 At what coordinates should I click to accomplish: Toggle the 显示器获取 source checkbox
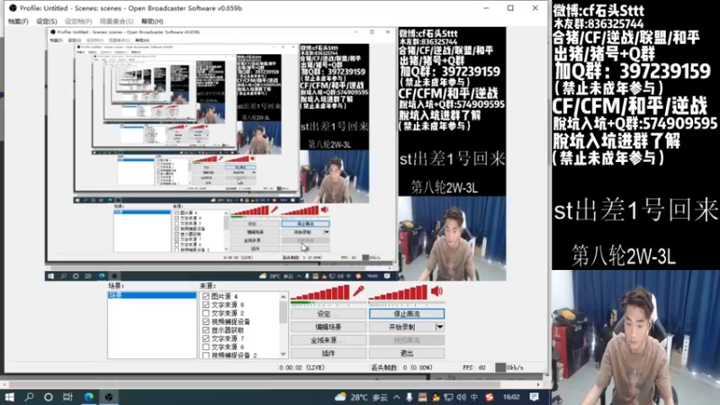tap(206, 329)
